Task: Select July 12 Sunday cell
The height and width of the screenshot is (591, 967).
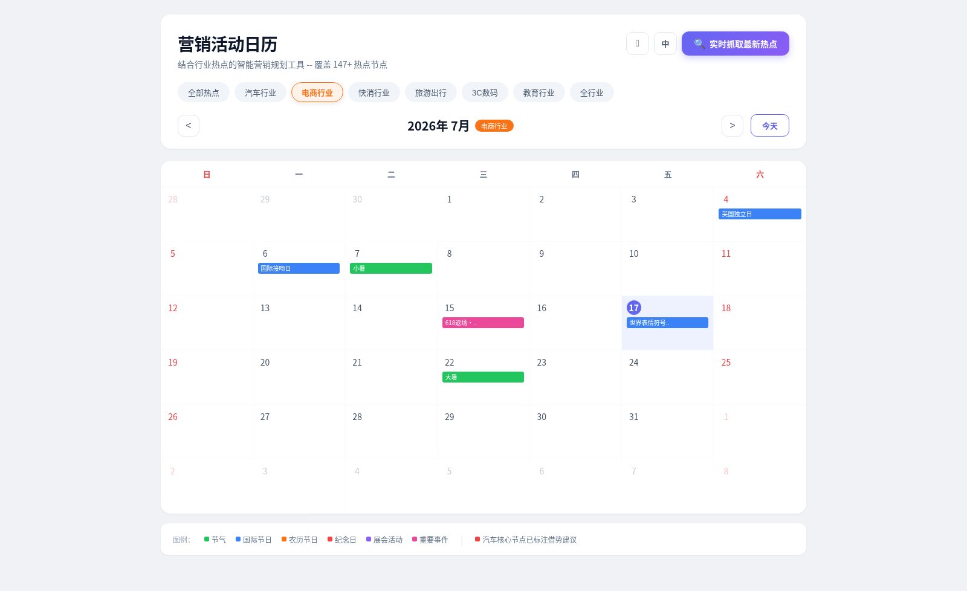Action: coord(207,323)
